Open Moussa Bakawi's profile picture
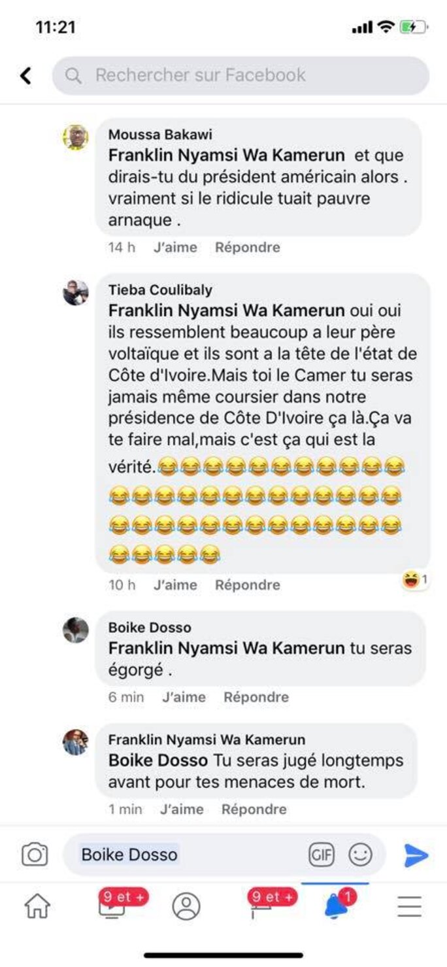Viewport: 447px width, 967px height. [x=76, y=137]
